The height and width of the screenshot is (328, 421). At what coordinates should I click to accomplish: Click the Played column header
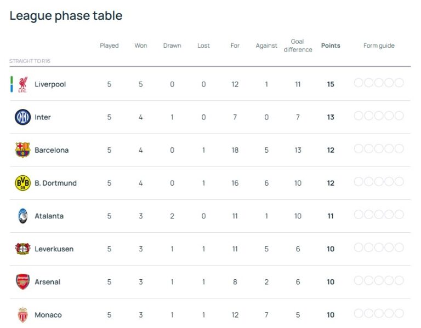pos(109,45)
